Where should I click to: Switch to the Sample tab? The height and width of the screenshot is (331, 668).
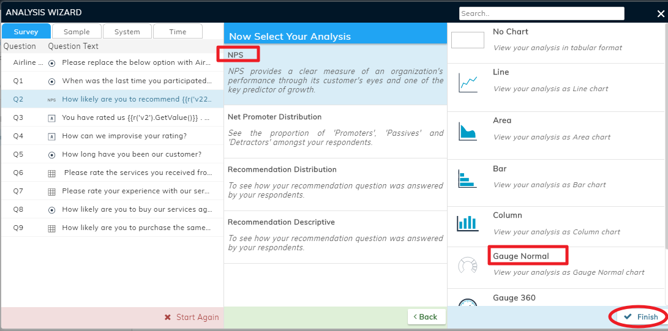point(77,31)
